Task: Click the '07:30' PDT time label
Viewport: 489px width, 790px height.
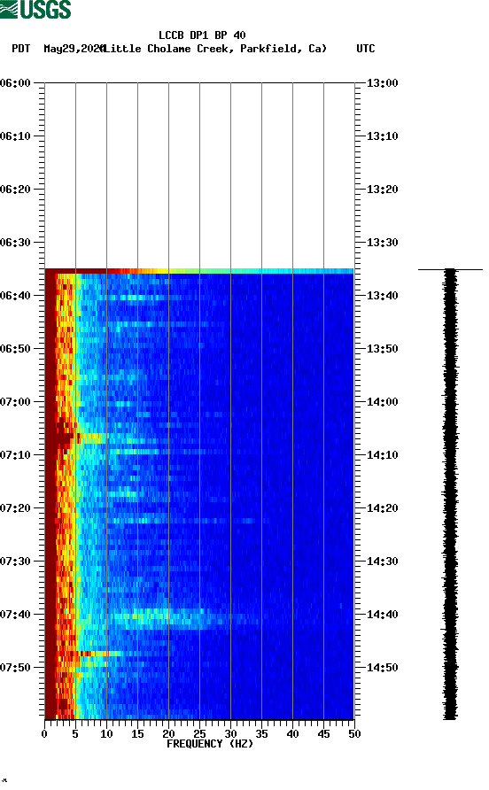Action: tap(16, 562)
